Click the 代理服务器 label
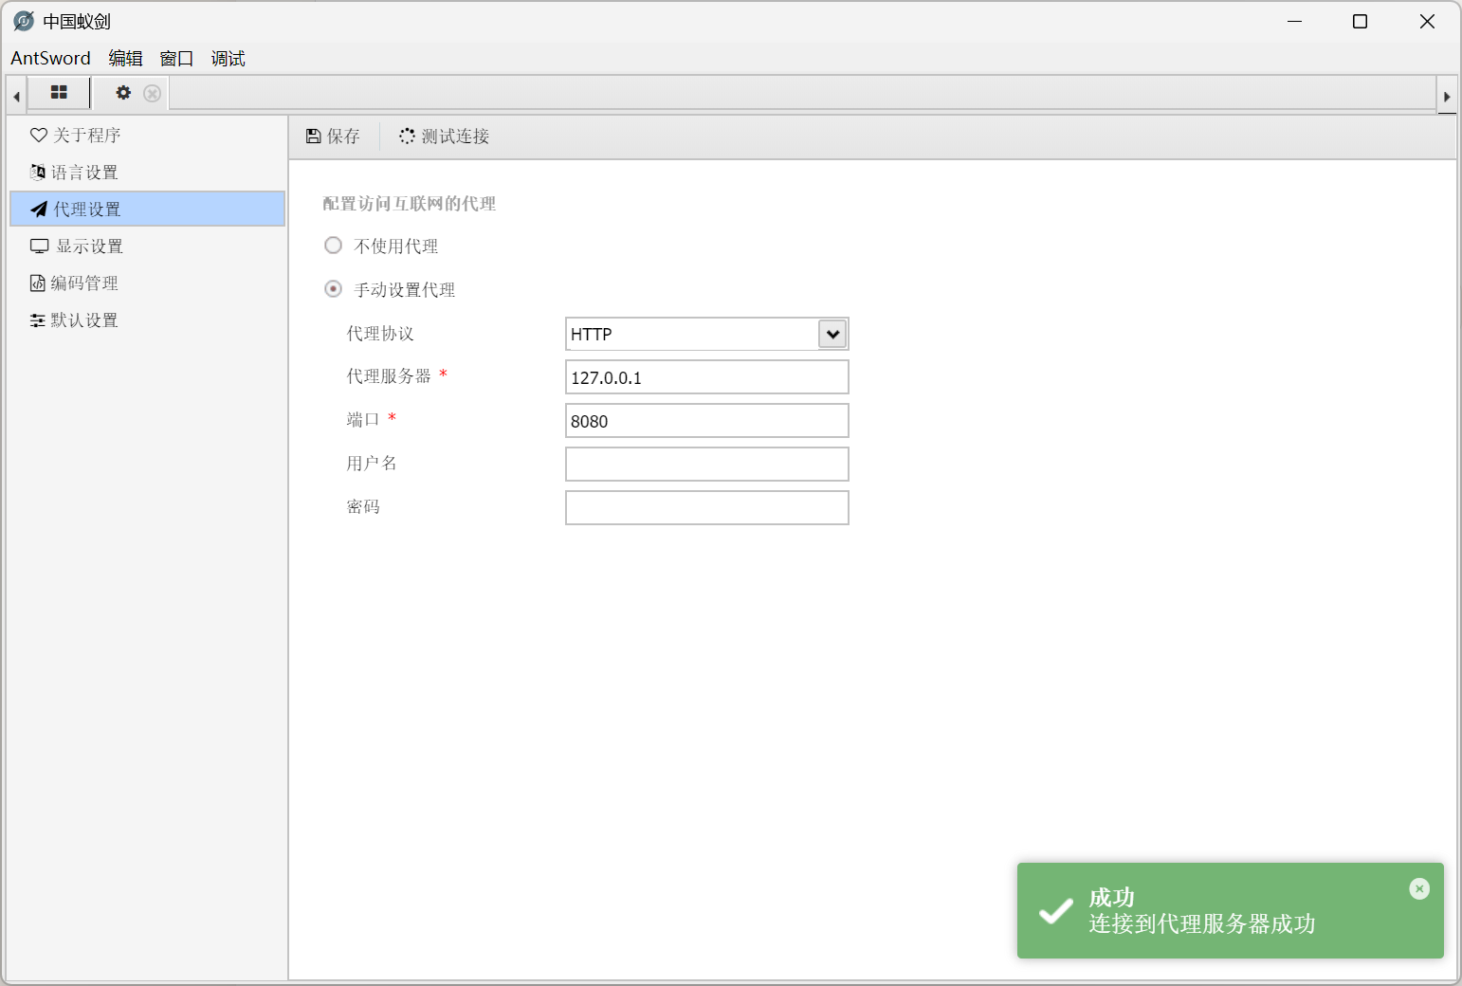 point(389,375)
